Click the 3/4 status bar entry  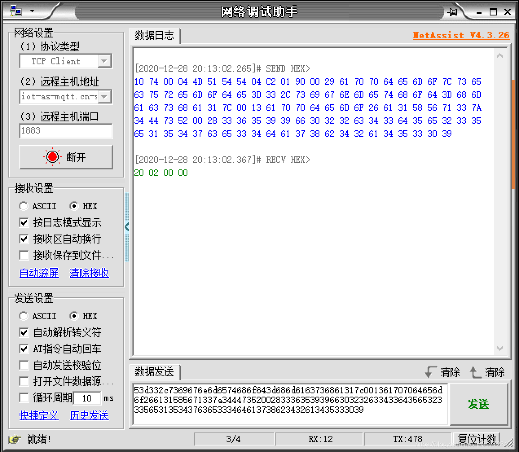[x=233, y=439]
